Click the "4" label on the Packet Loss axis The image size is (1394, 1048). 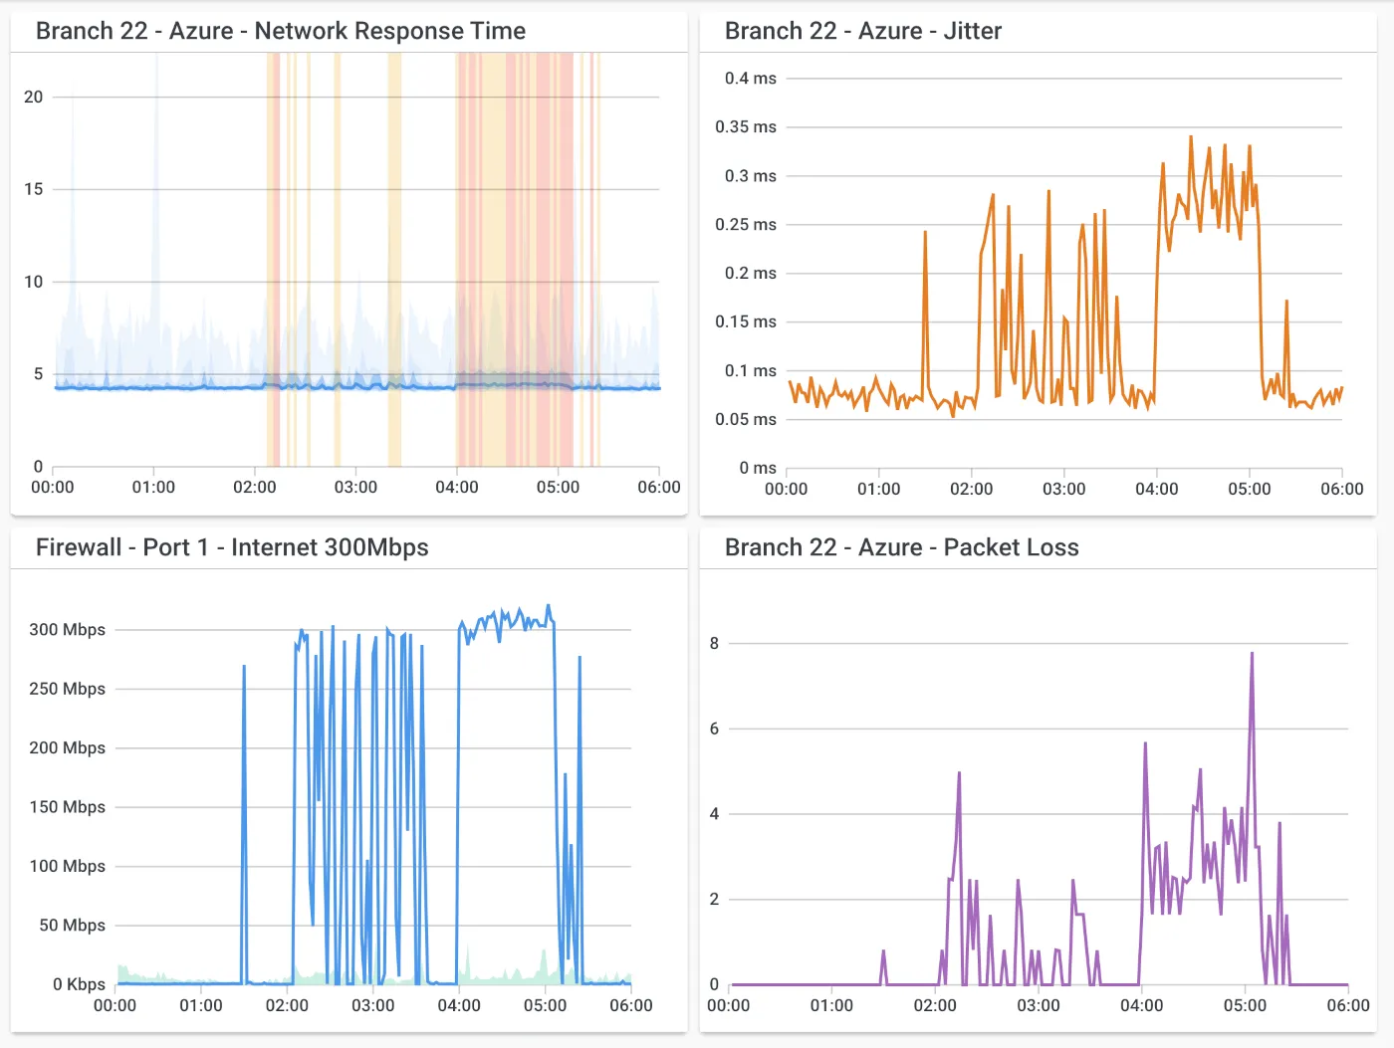[714, 814]
